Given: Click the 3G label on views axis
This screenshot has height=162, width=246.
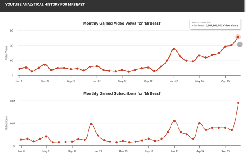Looking at the screenshot, I should coord(11,31).
